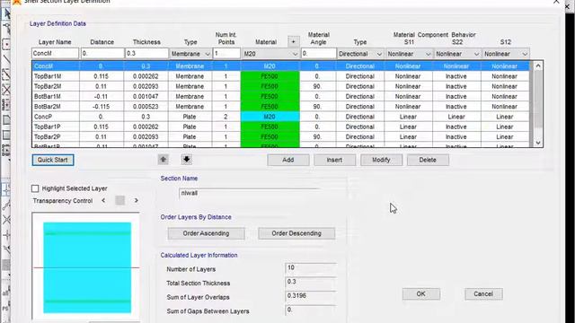Click the Total Section Thickness value field
The height and width of the screenshot is (323, 575).
310,282
